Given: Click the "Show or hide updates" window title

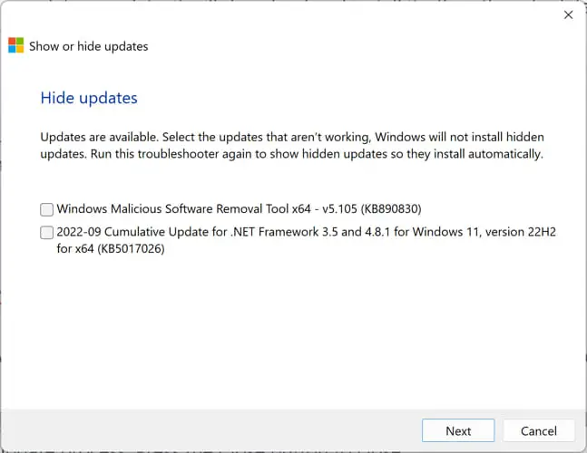Looking at the screenshot, I should tap(88, 46).
